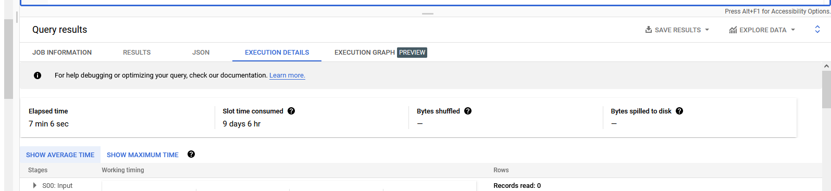Open the Save Results dropdown arrow
This screenshot has height=191, width=831.
707,30
